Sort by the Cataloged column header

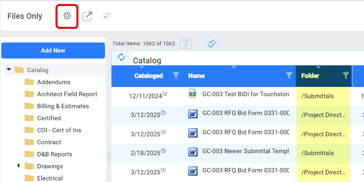[148, 76]
